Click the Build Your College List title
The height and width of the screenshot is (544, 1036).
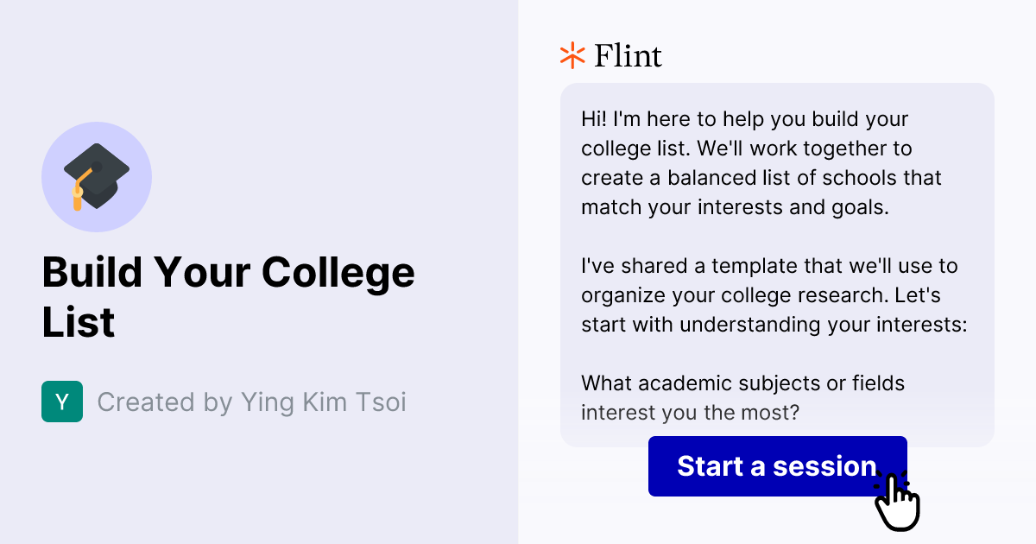pyautogui.click(x=228, y=296)
